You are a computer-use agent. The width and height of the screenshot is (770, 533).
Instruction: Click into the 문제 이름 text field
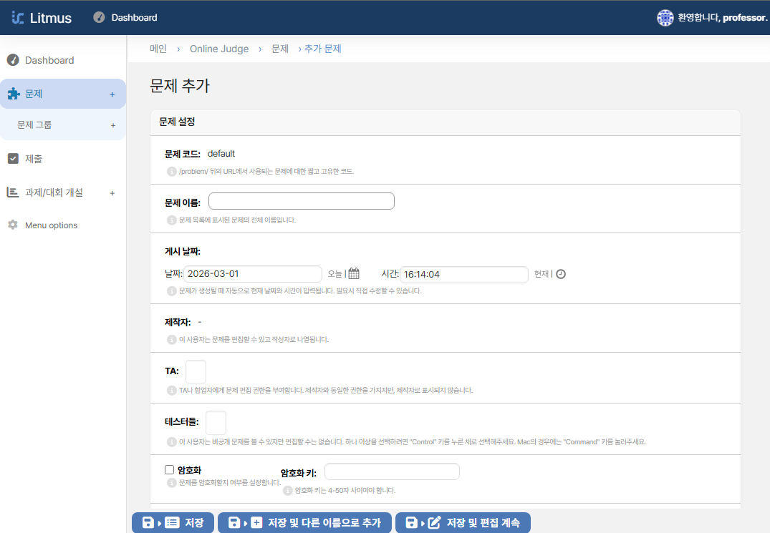point(301,201)
